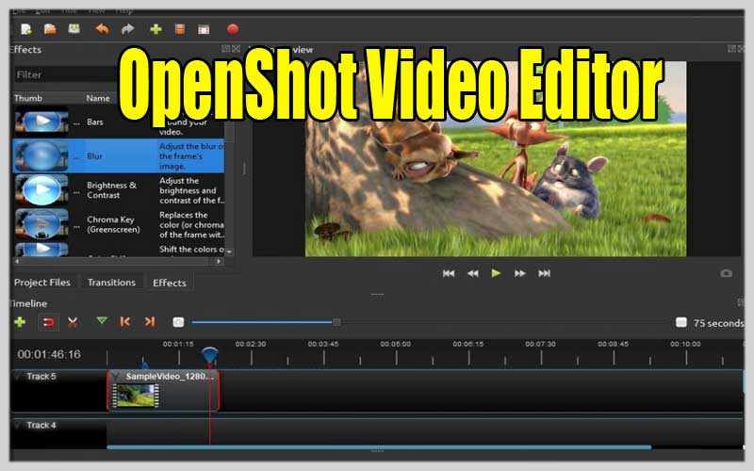The width and height of the screenshot is (754, 471).
Task: Click the effects list left scroll arrow
Action: tap(17, 261)
